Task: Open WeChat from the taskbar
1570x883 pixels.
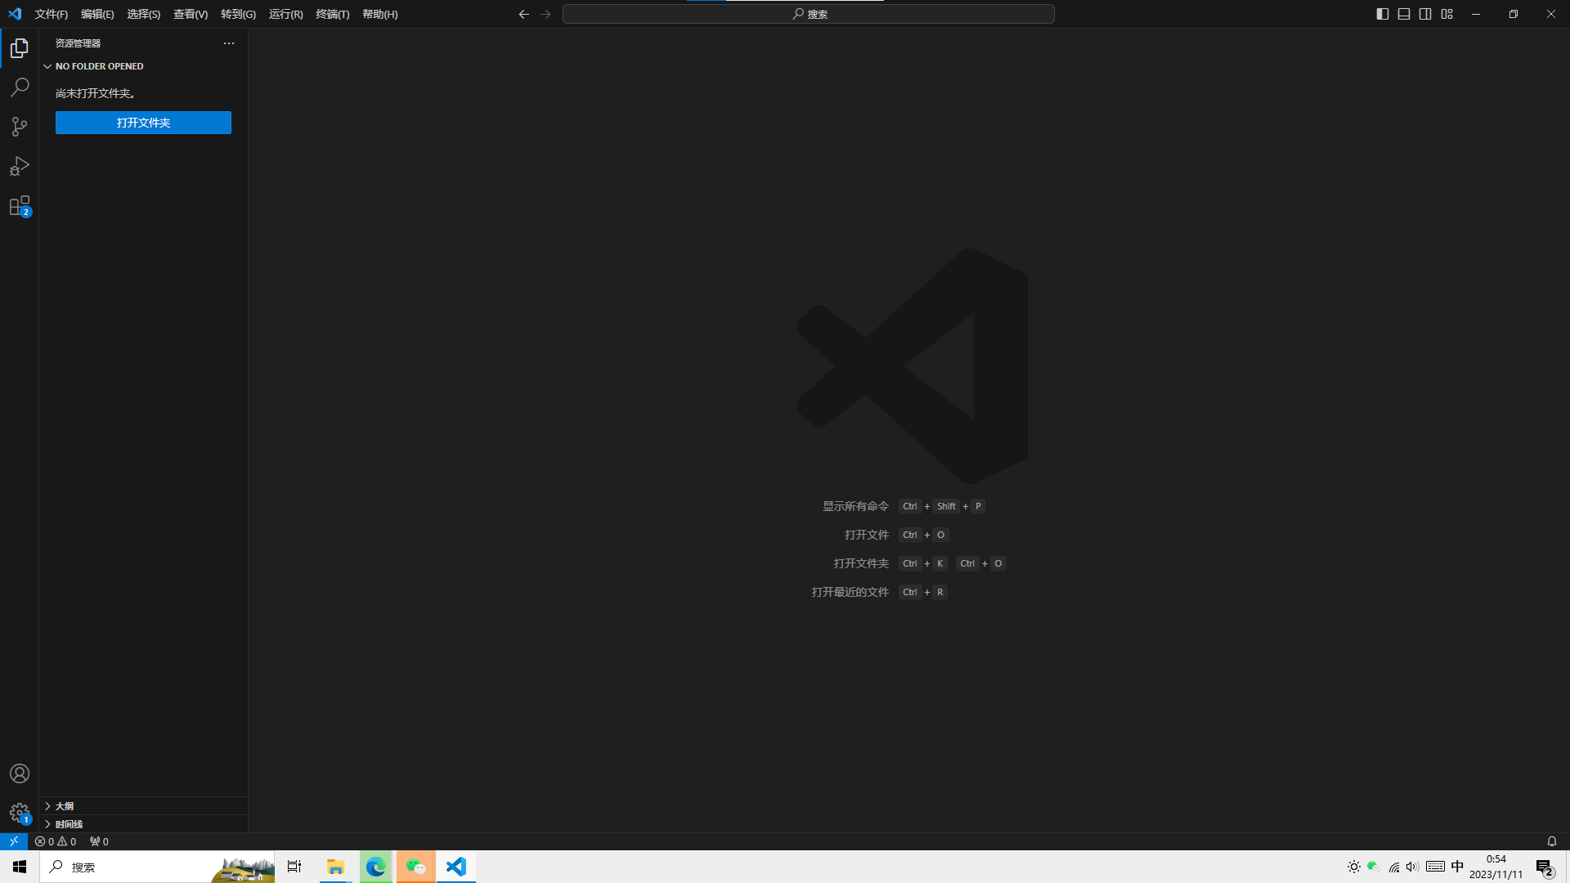Action: [416, 867]
